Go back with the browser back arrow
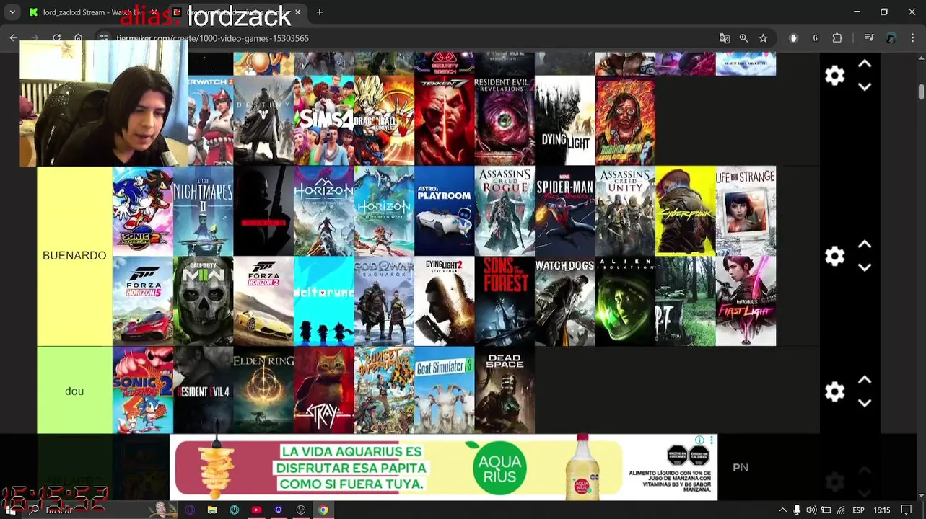Image resolution: width=926 pixels, height=519 pixels. (13, 37)
